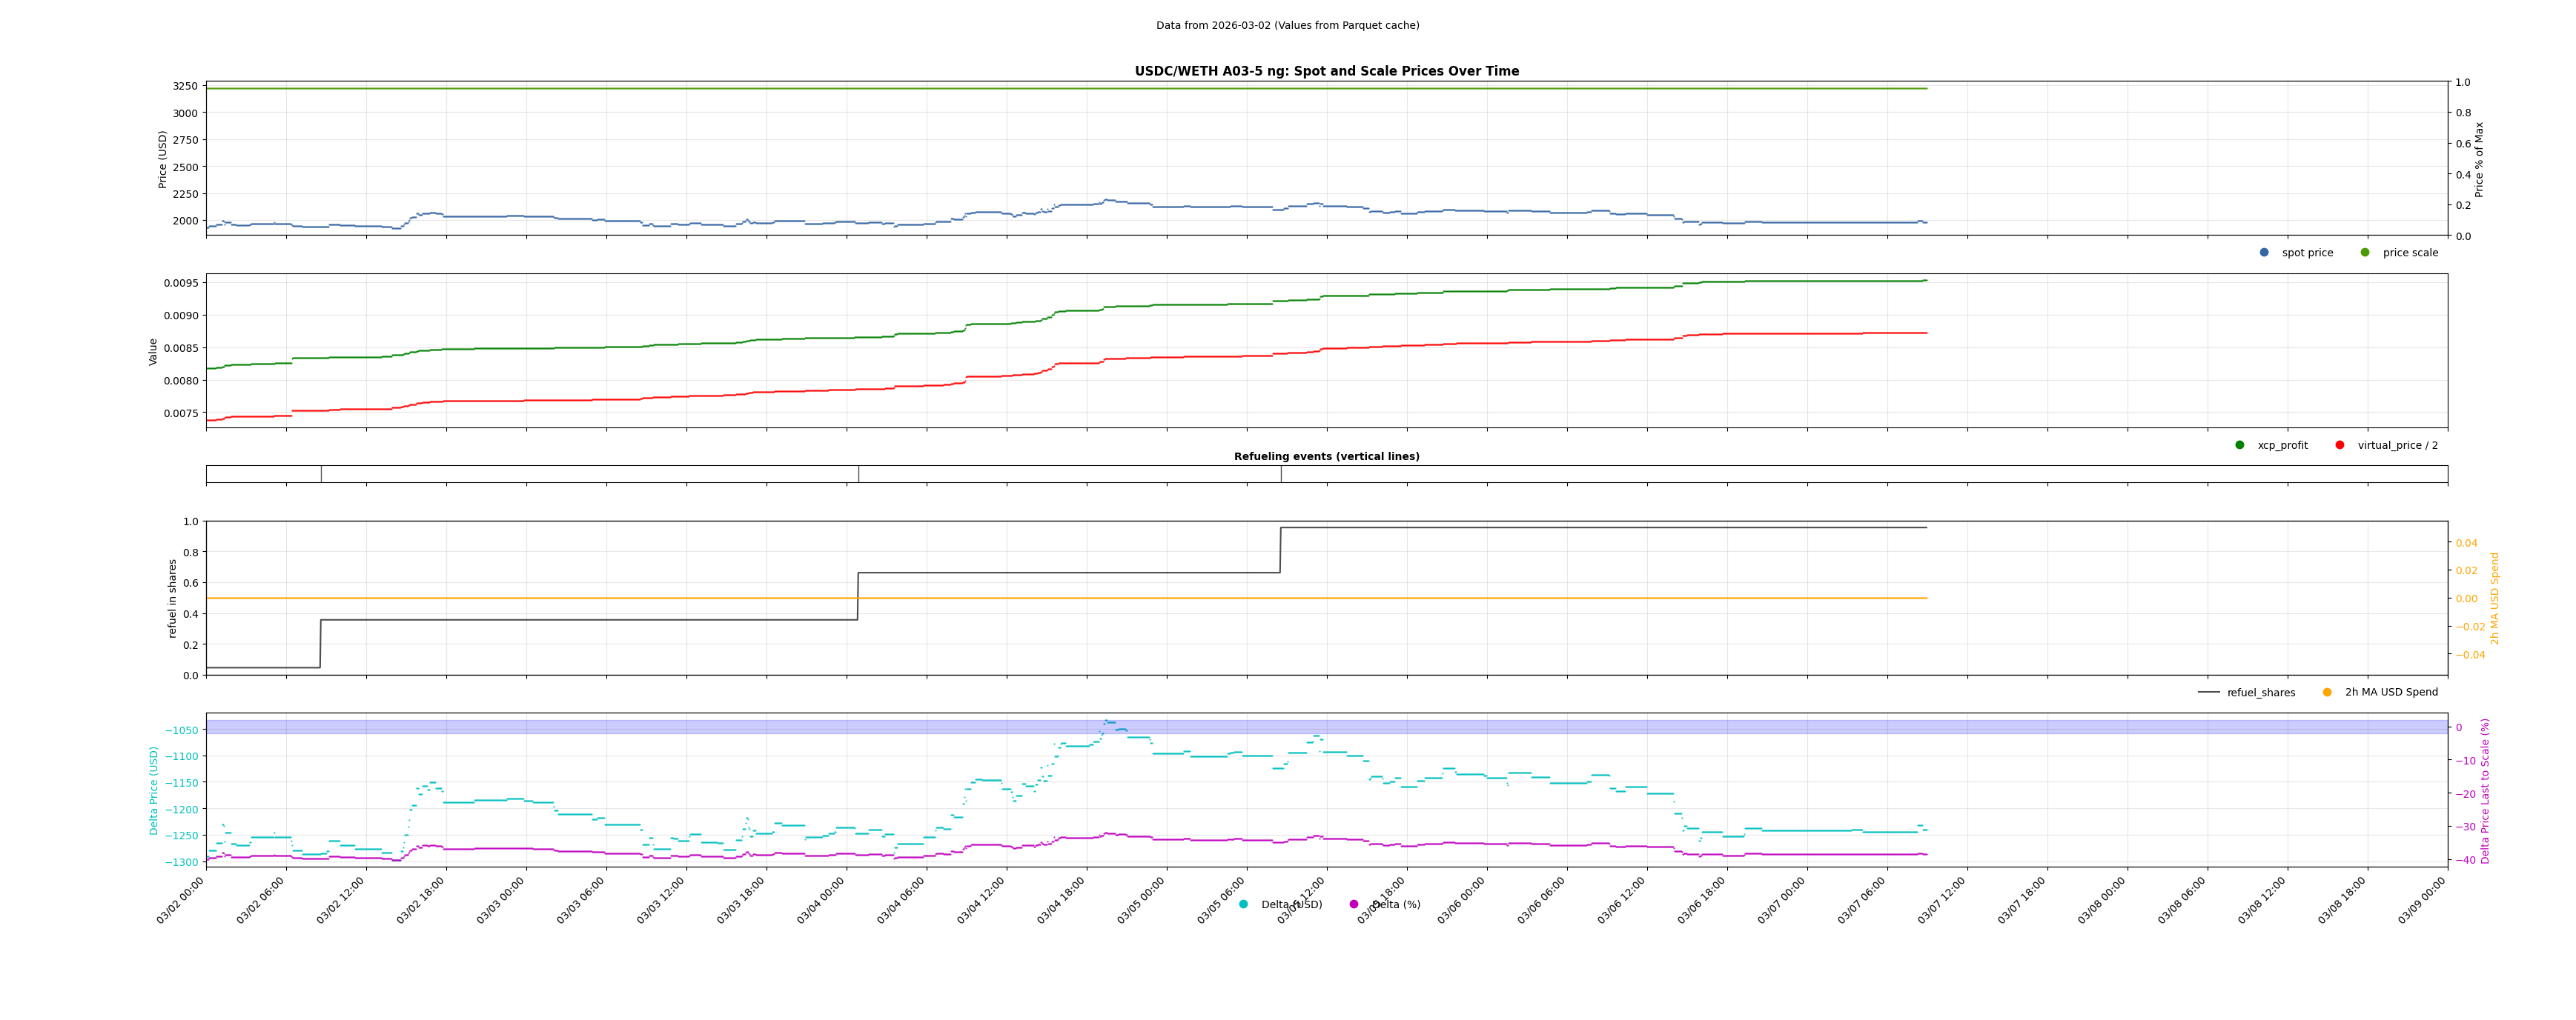Click the '03/02 00:00' x-axis tick label

[x=181, y=900]
